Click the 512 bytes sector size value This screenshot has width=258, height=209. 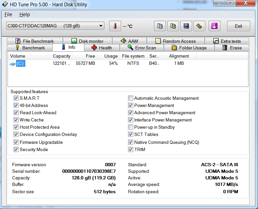coord(105,192)
